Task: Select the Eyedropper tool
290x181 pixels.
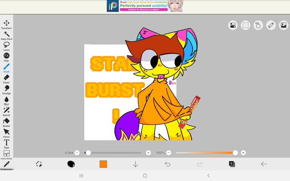Action: click(6, 166)
